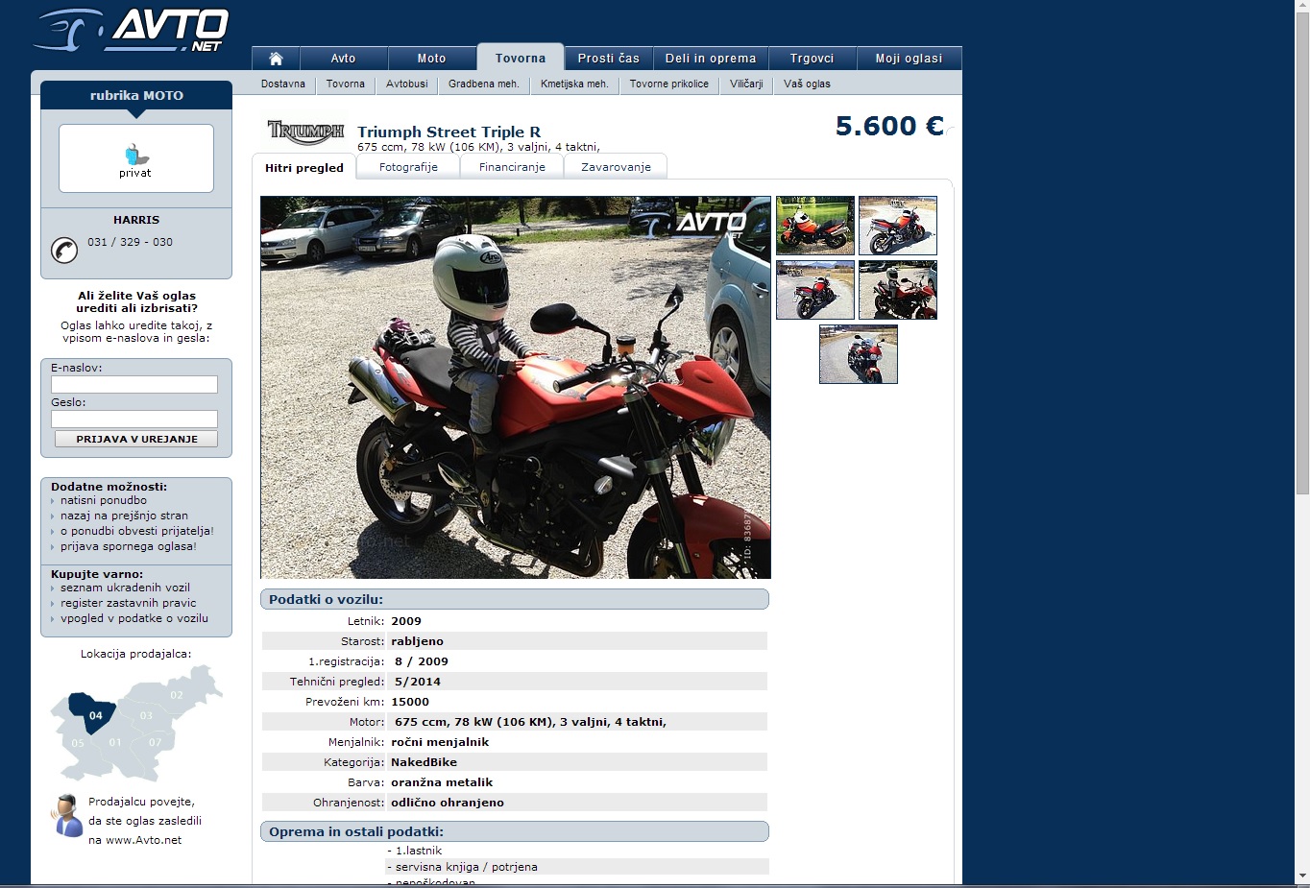Switch to the Tovorna tab
1310x888 pixels.
[x=521, y=58]
